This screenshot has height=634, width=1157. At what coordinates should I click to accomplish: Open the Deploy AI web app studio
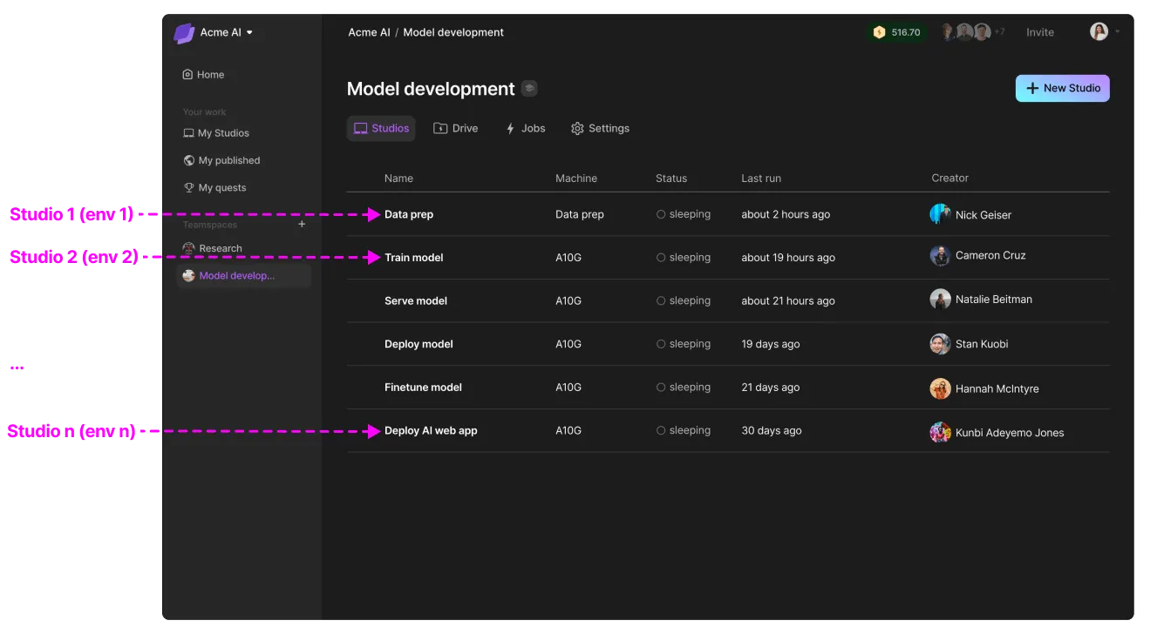pos(431,430)
